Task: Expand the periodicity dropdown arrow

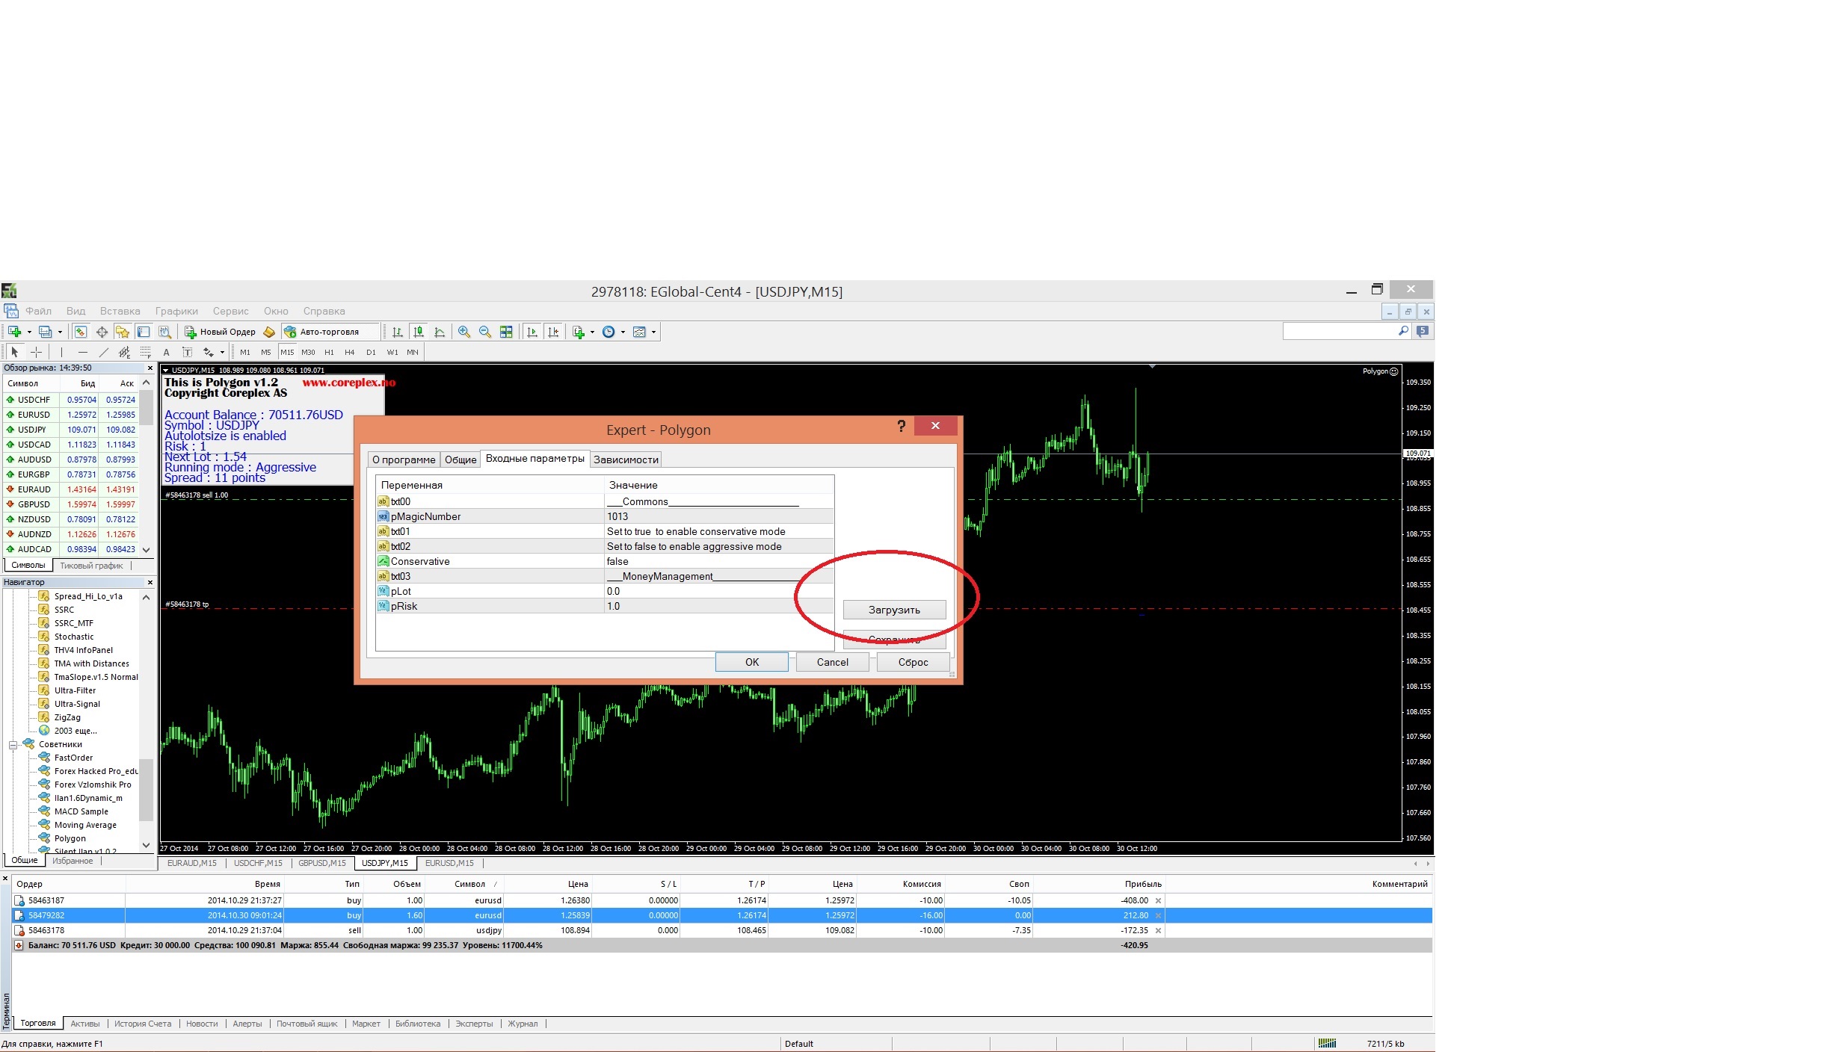Action: tap(623, 332)
